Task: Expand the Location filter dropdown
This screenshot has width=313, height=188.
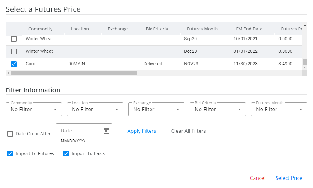Action: 95,109
